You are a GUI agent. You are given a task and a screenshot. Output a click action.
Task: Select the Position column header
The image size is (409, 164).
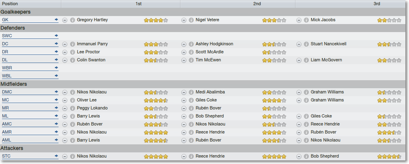(31, 4)
